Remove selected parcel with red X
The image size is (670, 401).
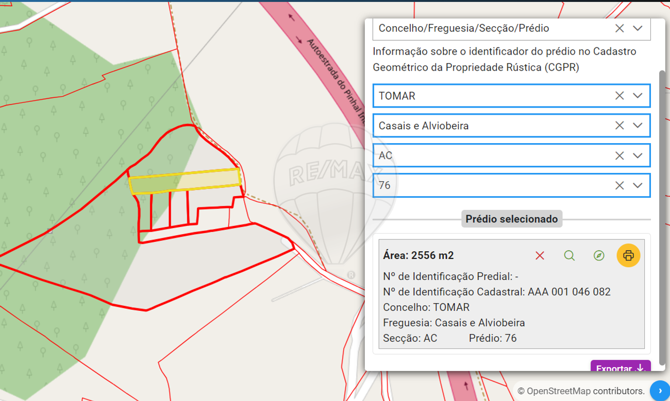pos(540,255)
